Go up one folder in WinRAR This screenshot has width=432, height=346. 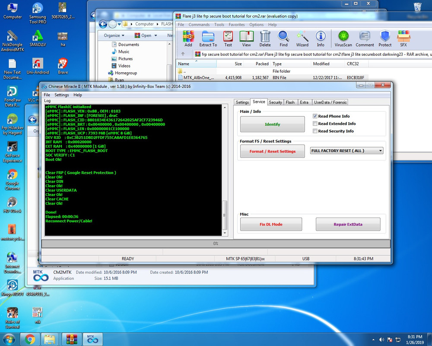pos(183,54)
